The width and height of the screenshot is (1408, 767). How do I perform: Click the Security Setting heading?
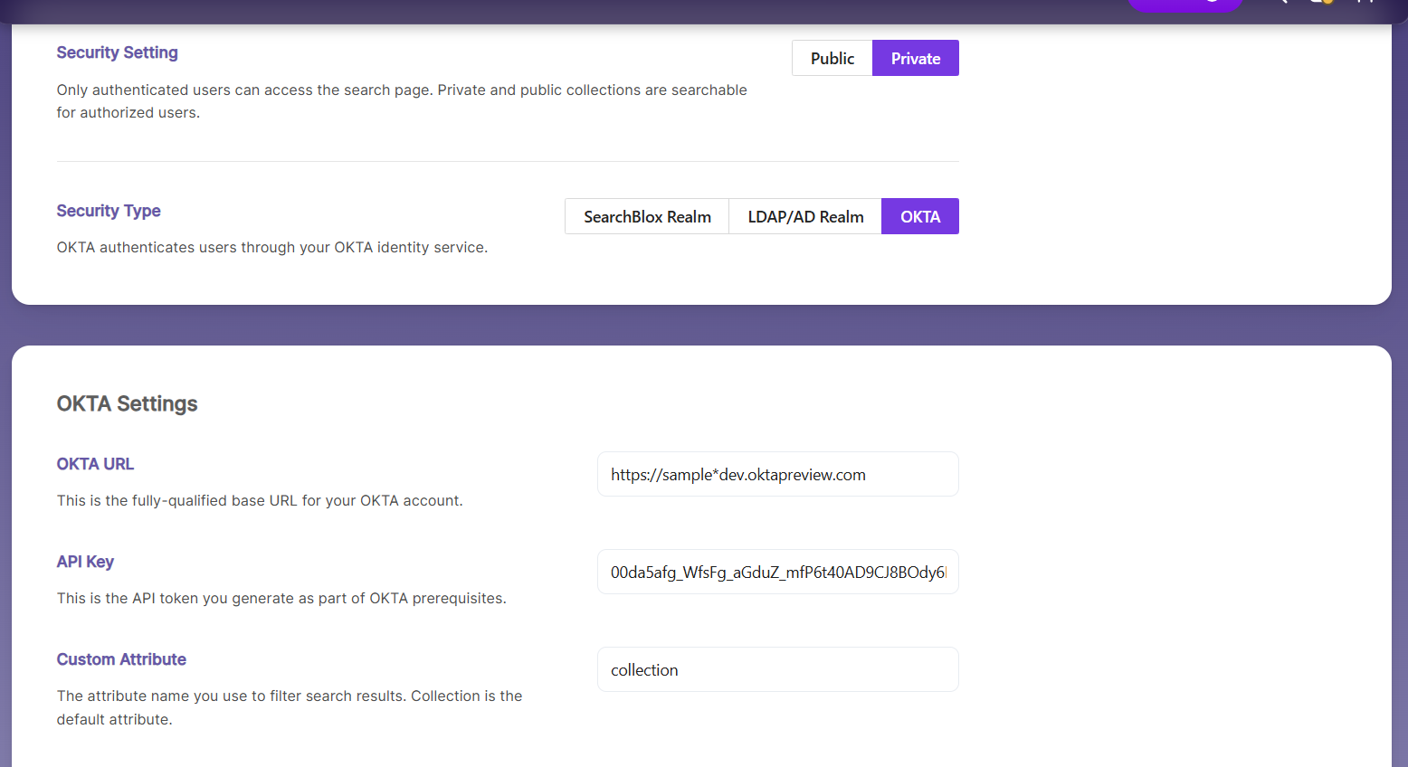point(117,52)
